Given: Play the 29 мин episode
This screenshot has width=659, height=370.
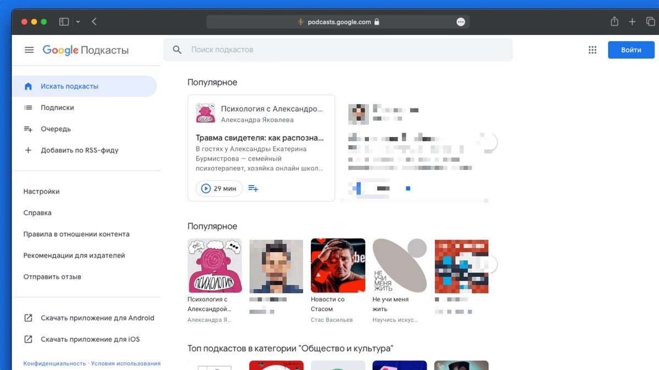Looking at the screenshot, I should click(219, 189).
